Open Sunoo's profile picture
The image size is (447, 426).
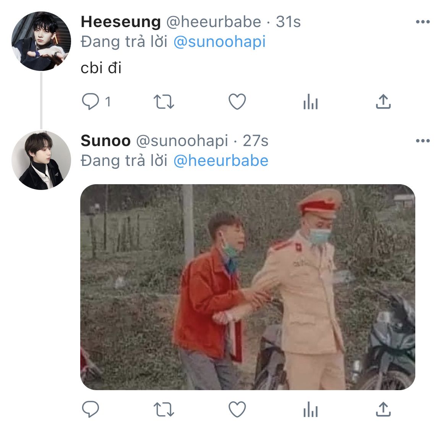[41, 160]
